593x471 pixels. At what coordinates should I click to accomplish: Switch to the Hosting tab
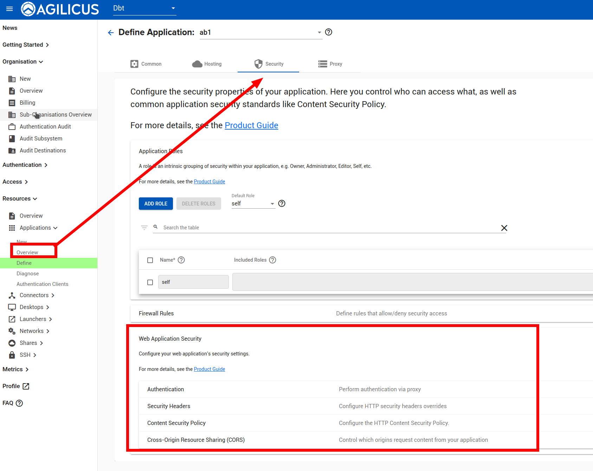pos(207,64)
